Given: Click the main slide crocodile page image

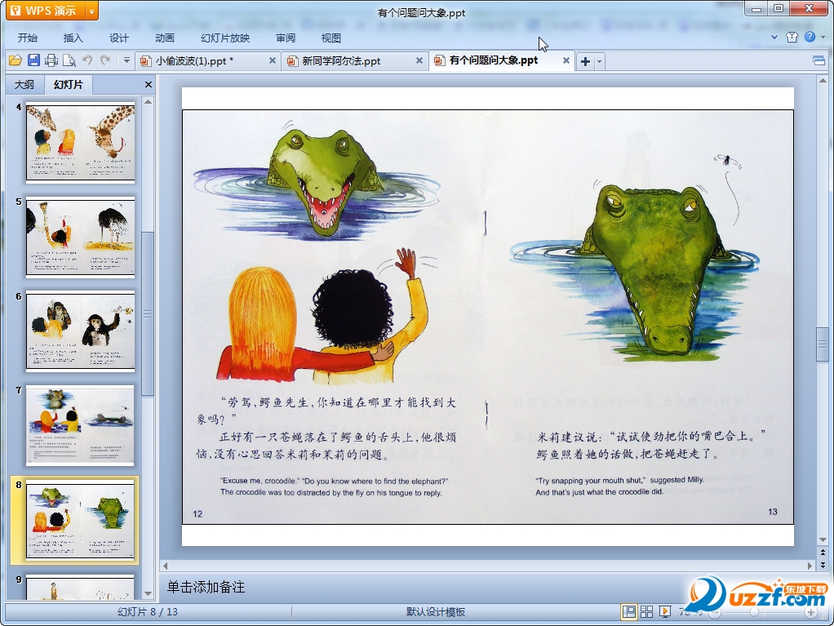Looking at the screenshot, I should [x=488, y=317].
